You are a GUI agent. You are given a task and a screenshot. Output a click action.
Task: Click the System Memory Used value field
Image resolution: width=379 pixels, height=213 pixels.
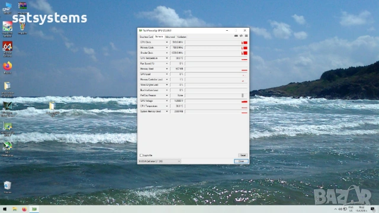coord(177,111)
